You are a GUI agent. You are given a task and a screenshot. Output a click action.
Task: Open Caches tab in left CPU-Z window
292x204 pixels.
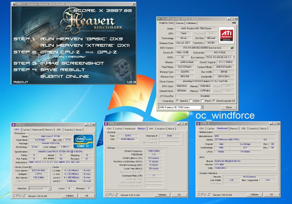coord(26,130)
